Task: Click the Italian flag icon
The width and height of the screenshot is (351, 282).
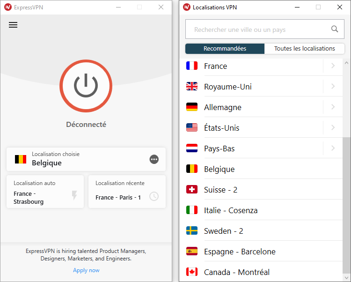Action: (x=192, y=210)
